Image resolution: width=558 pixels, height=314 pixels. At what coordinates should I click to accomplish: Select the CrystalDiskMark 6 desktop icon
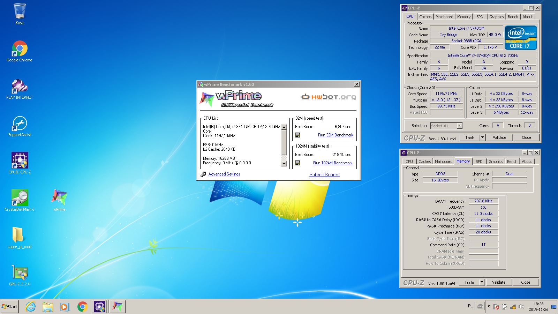click(x=20, y=201)
